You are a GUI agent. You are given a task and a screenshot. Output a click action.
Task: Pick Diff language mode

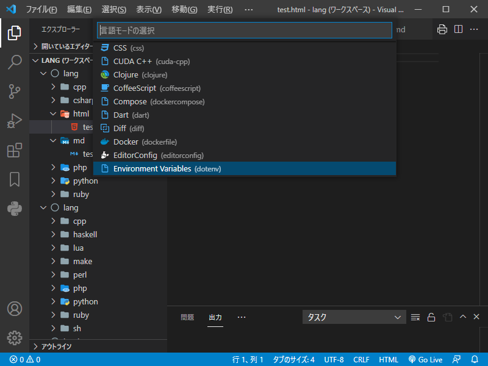coord(245,128)
